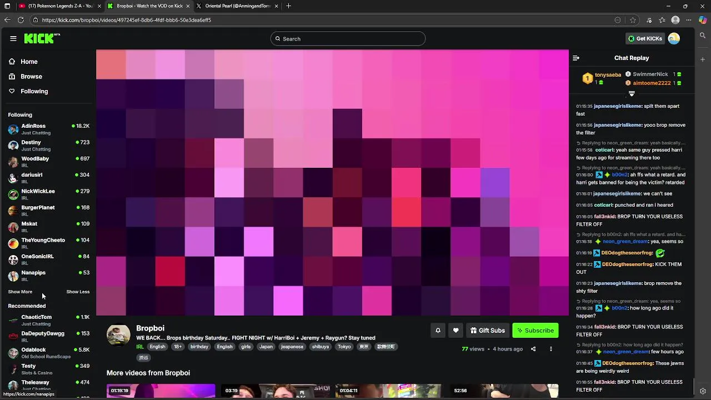Screen dimensions: 711x400
Task: Go to Following in Kick sidebar
Action: 49,91
